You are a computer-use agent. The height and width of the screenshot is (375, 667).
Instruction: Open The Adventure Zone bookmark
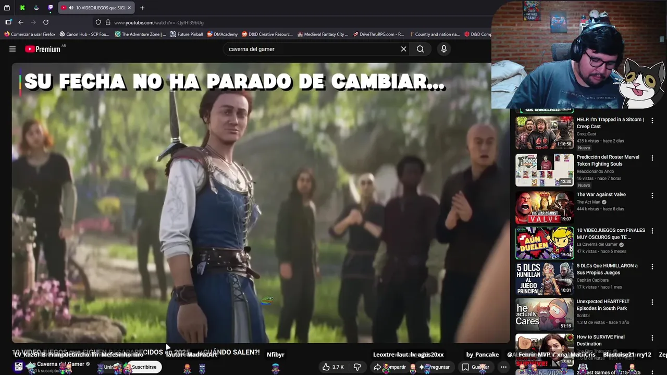point(140,34)
